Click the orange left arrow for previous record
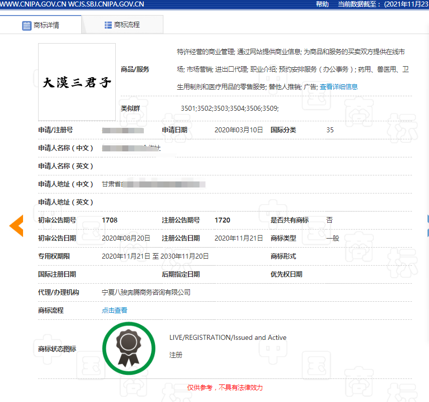Image resolution: width=429 pixels, height=402 pixels. pos(17,226)
